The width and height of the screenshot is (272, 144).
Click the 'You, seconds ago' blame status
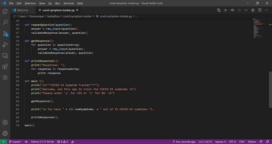click(184, 142)
